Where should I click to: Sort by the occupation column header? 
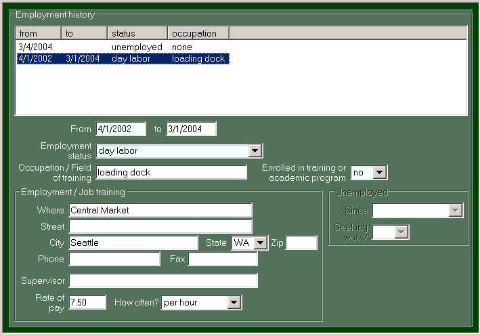(x=198, y=33)
